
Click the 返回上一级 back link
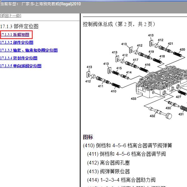click(11, 16)
